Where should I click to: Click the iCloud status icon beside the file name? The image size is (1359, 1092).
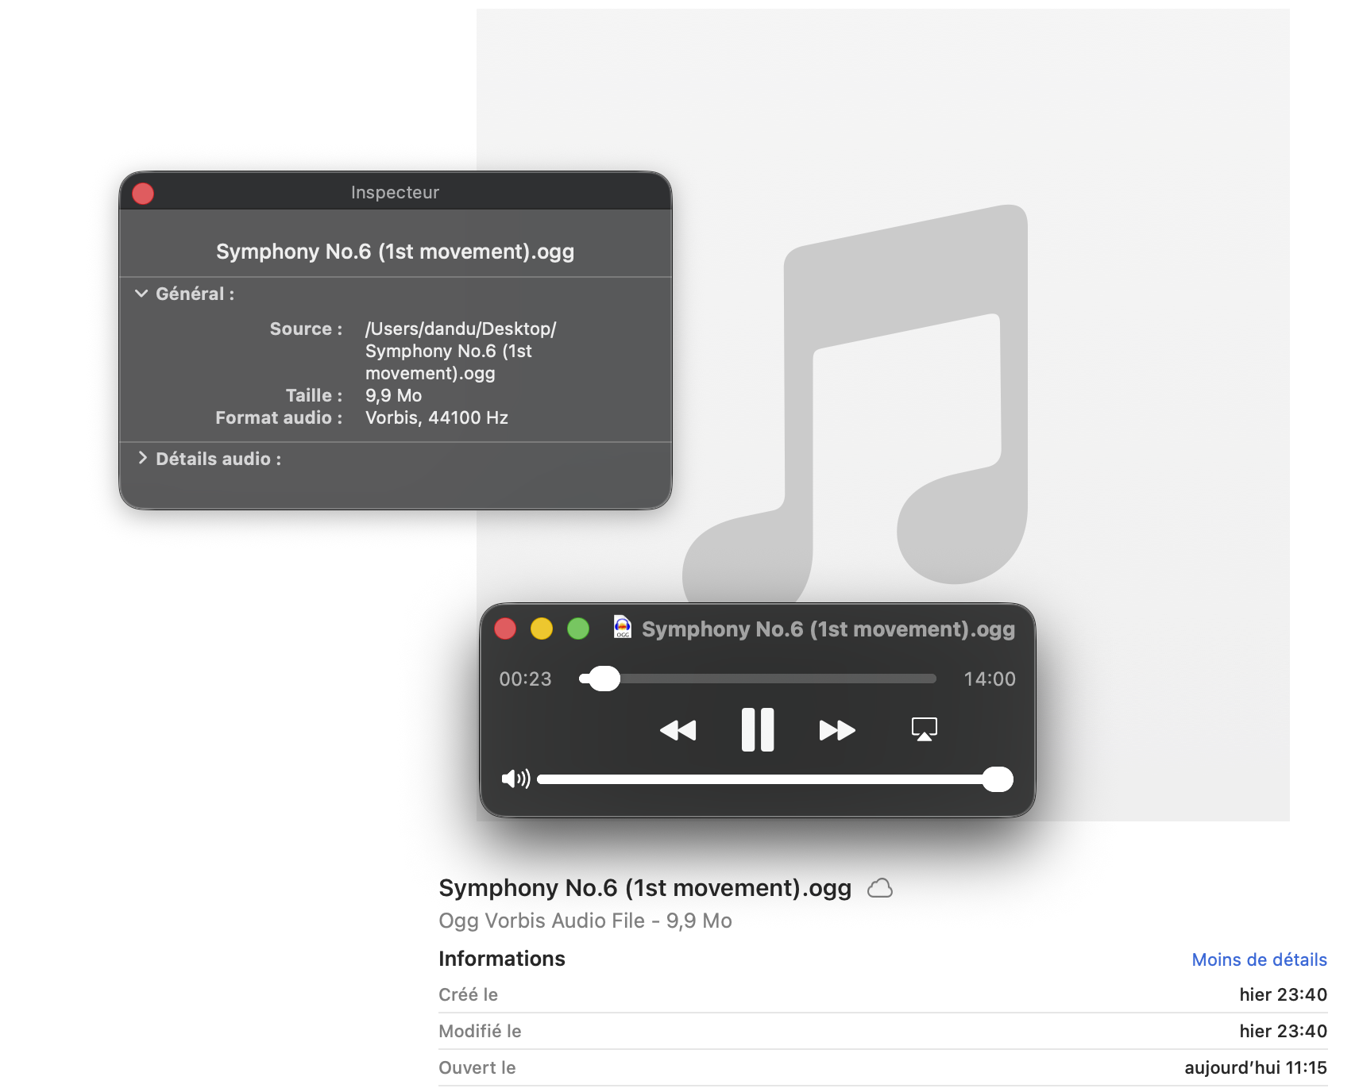879,888
